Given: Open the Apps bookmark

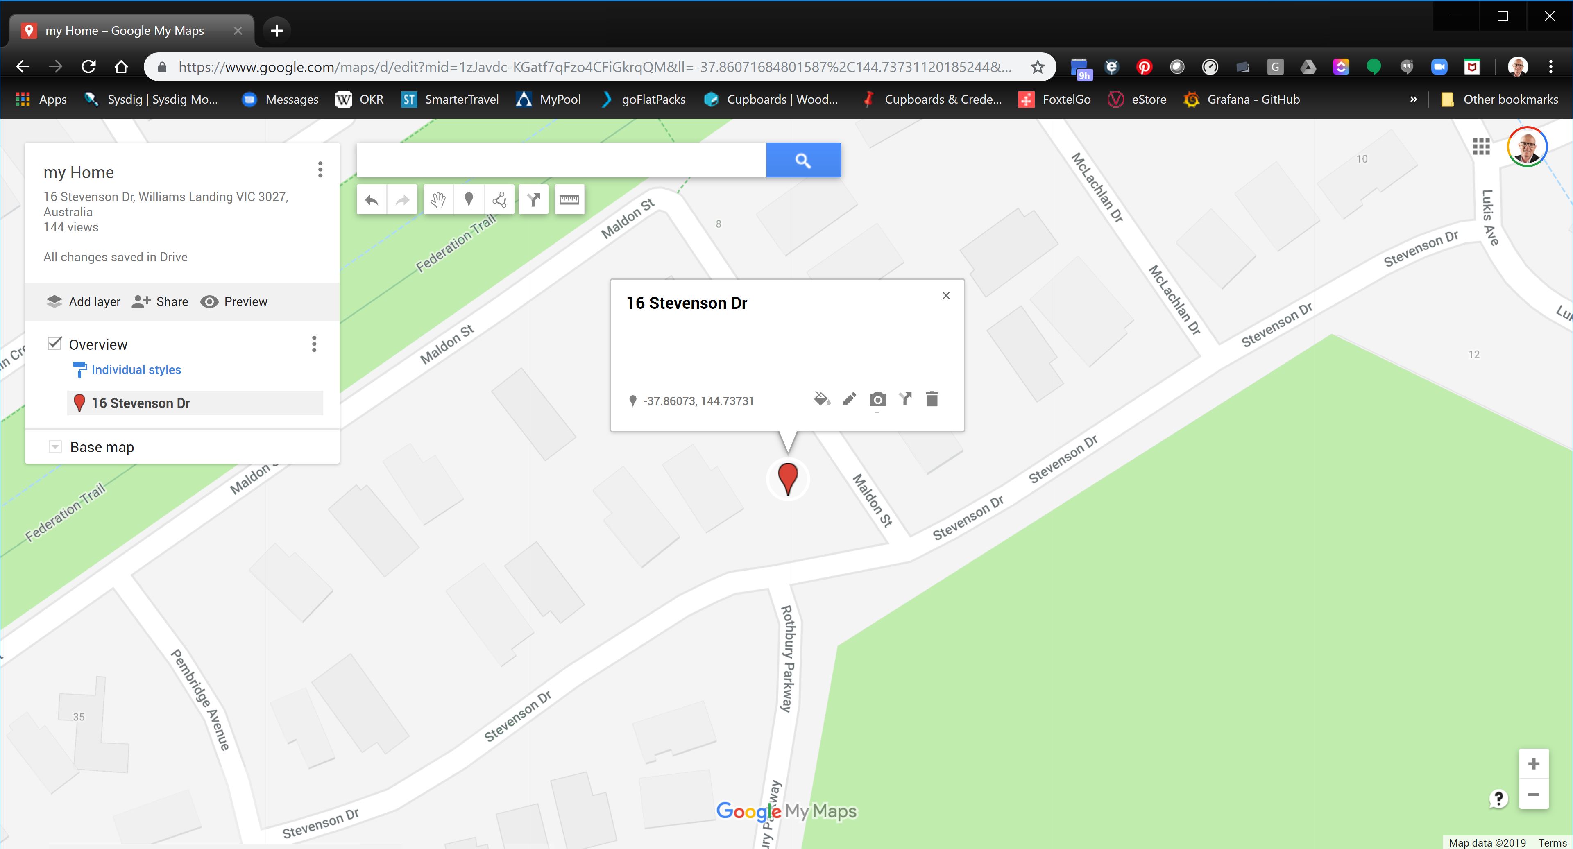Looking at the screenshot, I should point(41,100).
